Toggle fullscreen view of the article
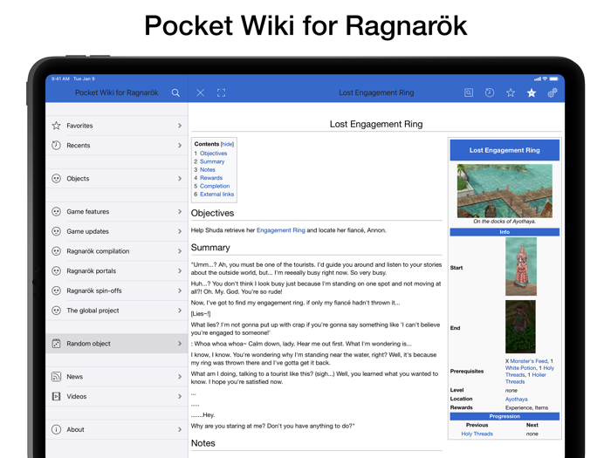This screenshot has width=611, height=458. tap(222, 92)
